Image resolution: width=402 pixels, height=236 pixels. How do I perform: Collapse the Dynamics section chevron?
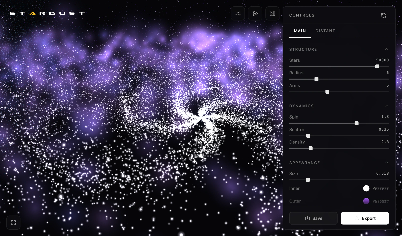tap(387, 106)
